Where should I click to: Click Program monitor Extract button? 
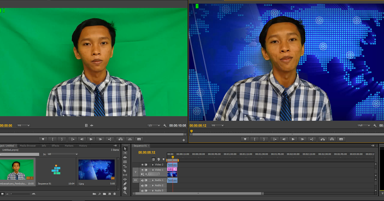[x=332, y=139]
